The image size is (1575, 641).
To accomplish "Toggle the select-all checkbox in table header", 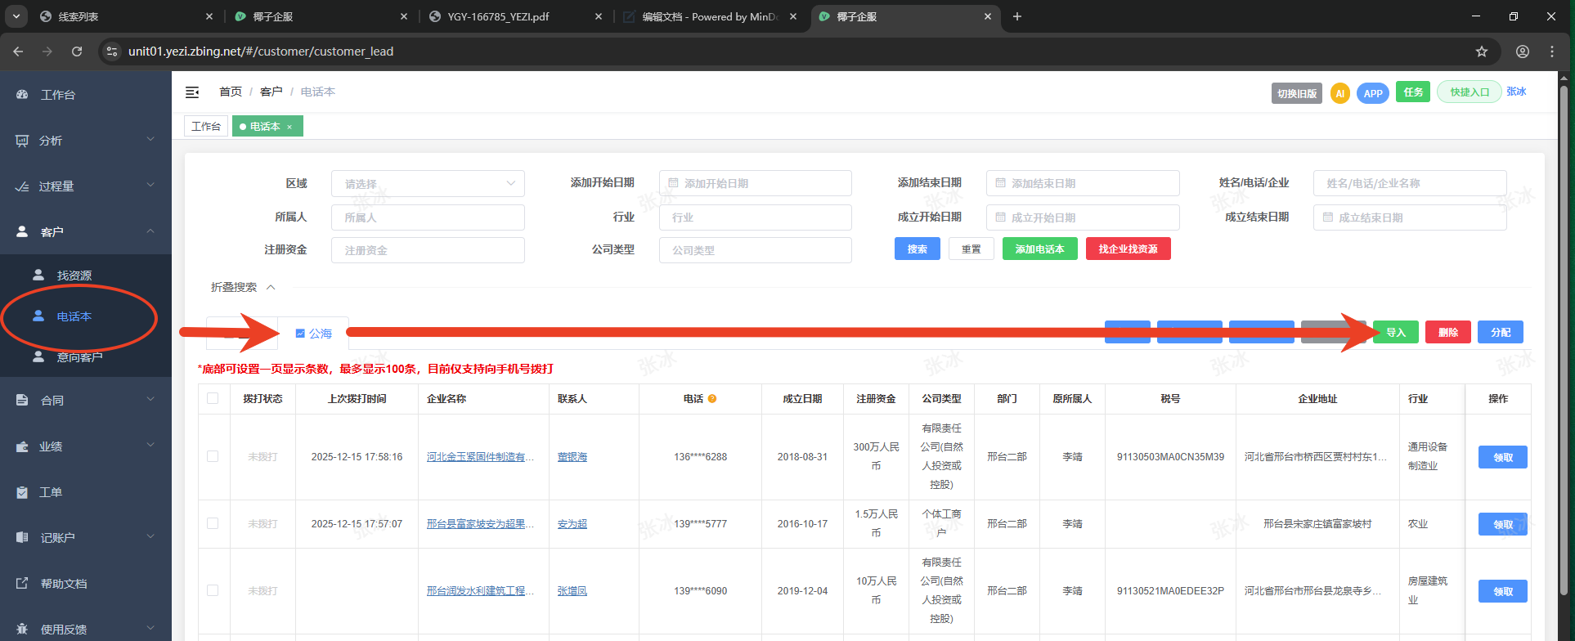I will click(x=213, y=398).
